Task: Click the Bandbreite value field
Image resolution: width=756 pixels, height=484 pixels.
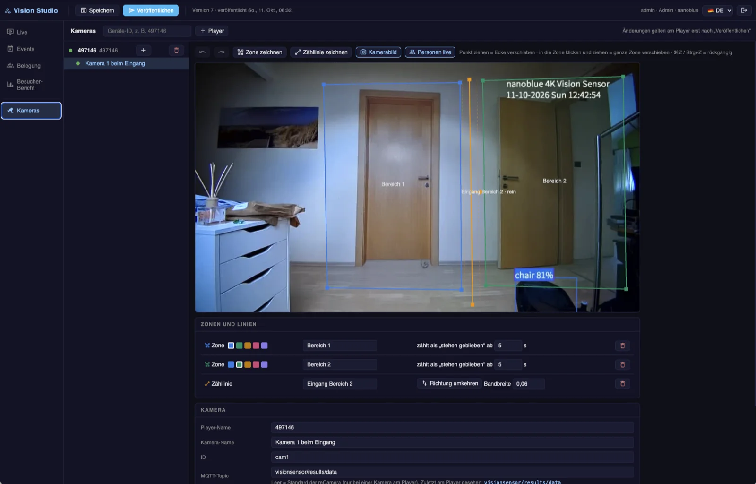Action: [x=529, y=384]
